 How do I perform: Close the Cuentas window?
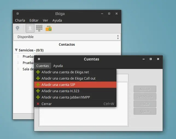click(x=158, y=59)
